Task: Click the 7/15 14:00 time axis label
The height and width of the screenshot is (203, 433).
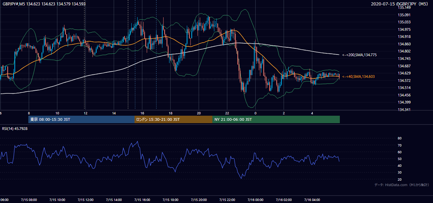Action: tap(114, 200)
